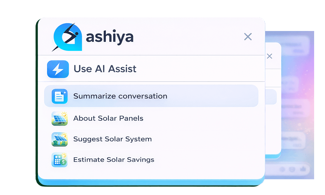Click the Estimate Solar Savings calculator icon

click(x=59, y=160)
